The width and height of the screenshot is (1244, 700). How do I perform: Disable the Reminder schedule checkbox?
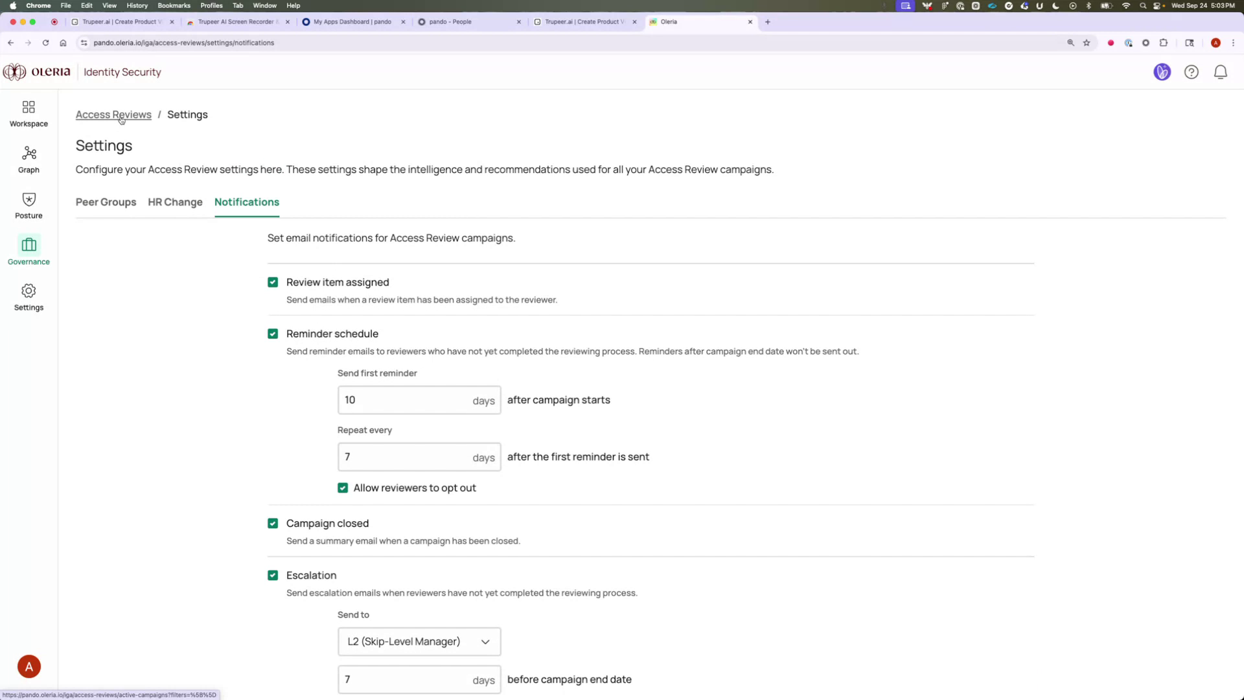(273, 333)
